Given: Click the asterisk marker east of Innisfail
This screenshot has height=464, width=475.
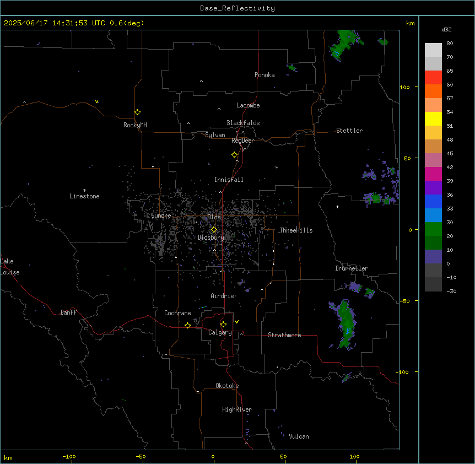Looking at the screenshot, I should [x=277, y=167].
